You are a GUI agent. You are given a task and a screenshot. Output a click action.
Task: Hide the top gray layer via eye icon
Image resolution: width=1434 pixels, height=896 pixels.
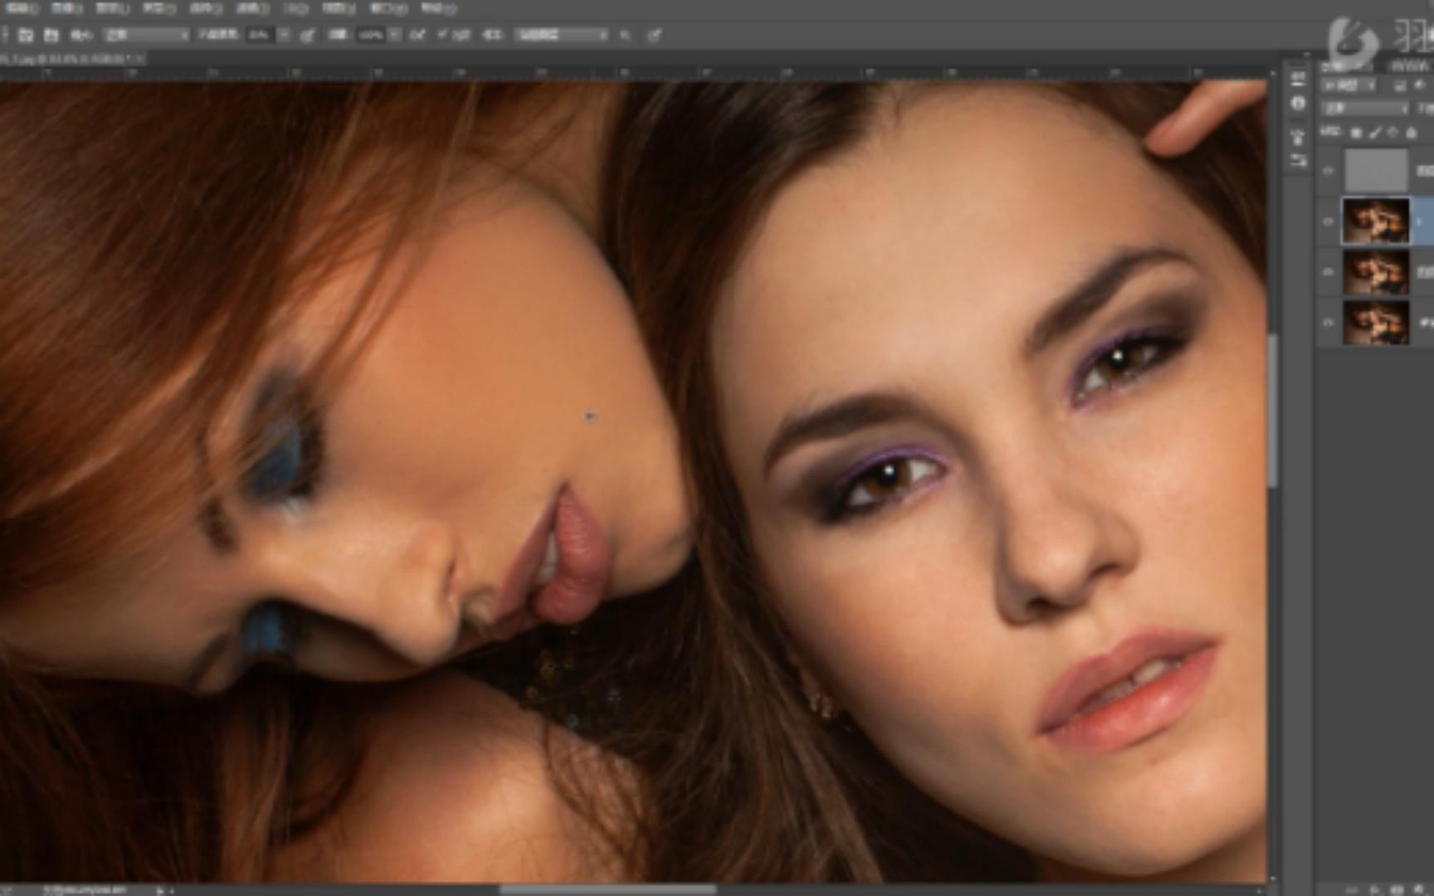pos(1328,170)
